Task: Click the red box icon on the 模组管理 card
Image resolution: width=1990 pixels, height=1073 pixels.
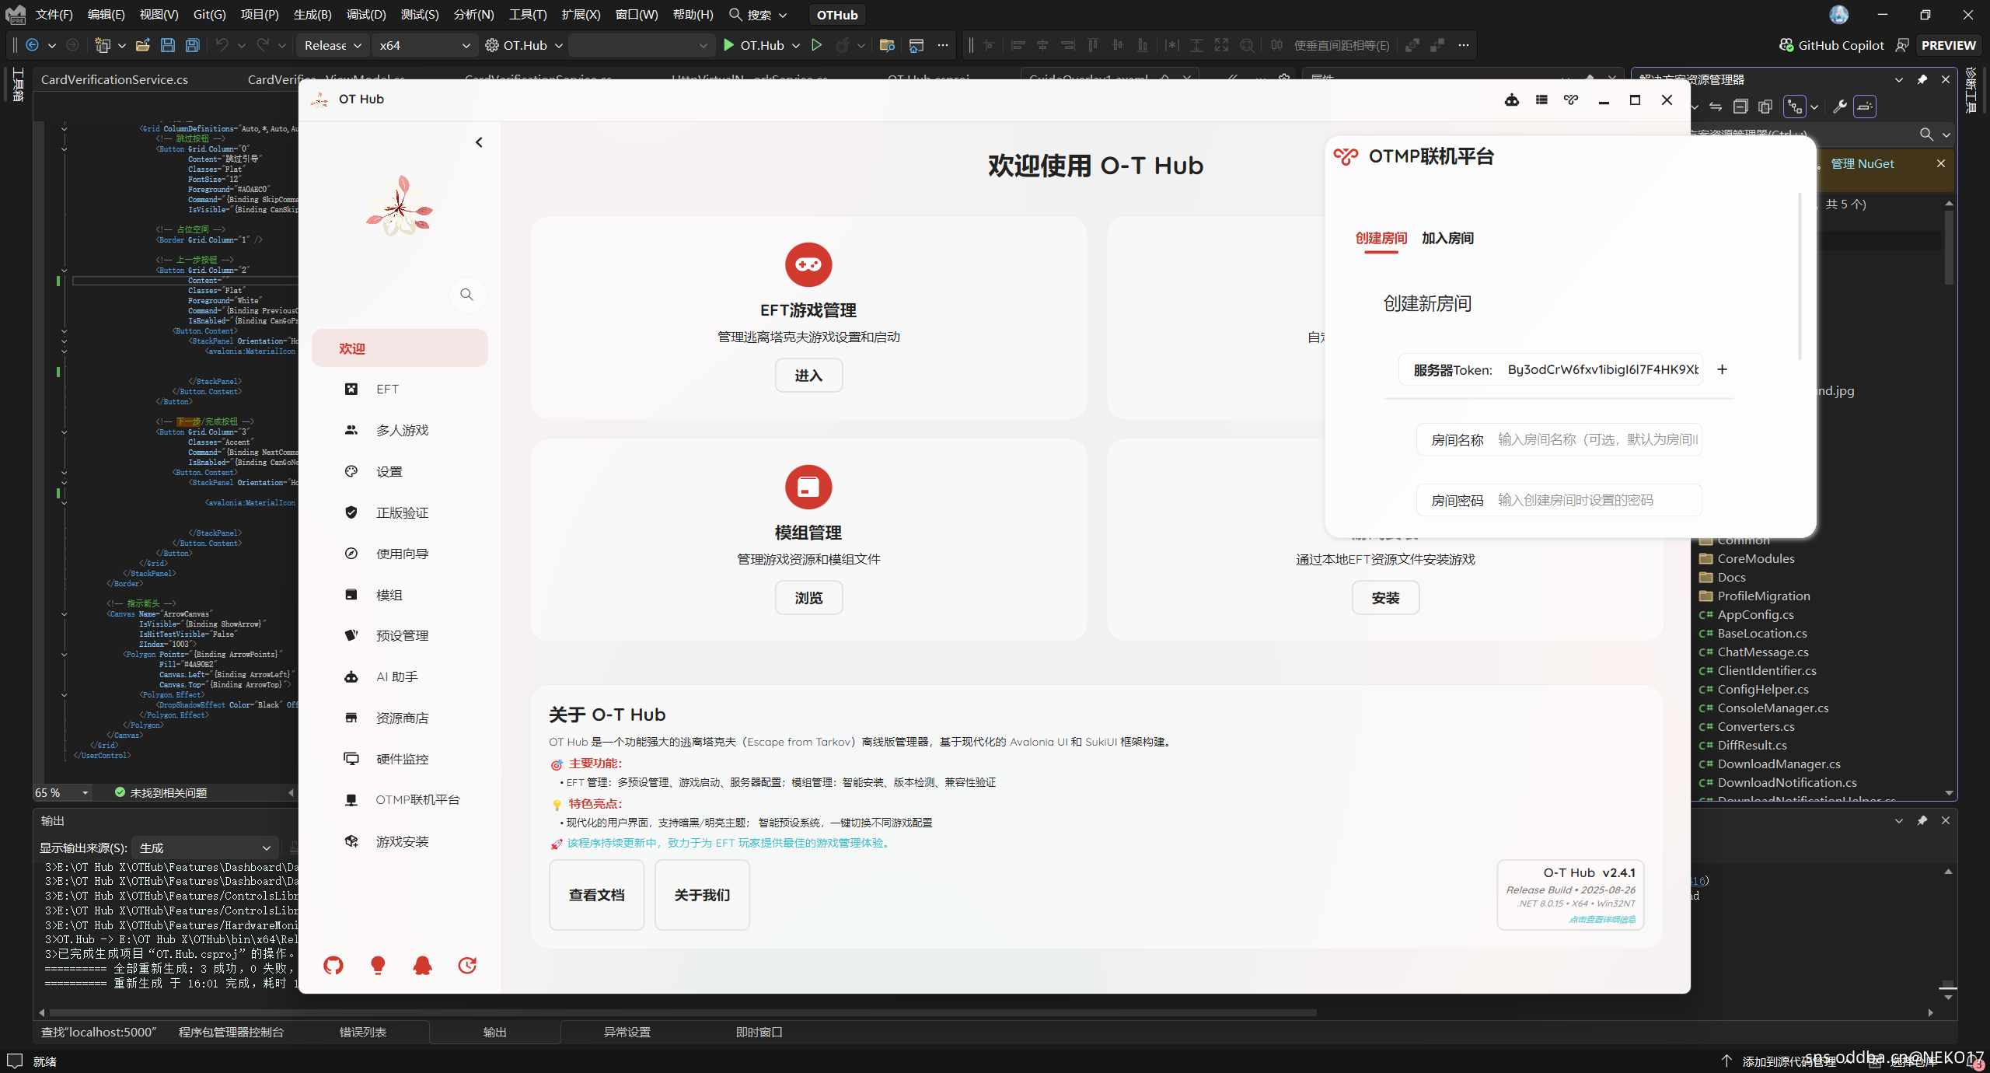Action: click(x=808, y=488)
